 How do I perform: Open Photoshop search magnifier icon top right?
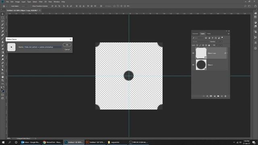coord(245,6)
